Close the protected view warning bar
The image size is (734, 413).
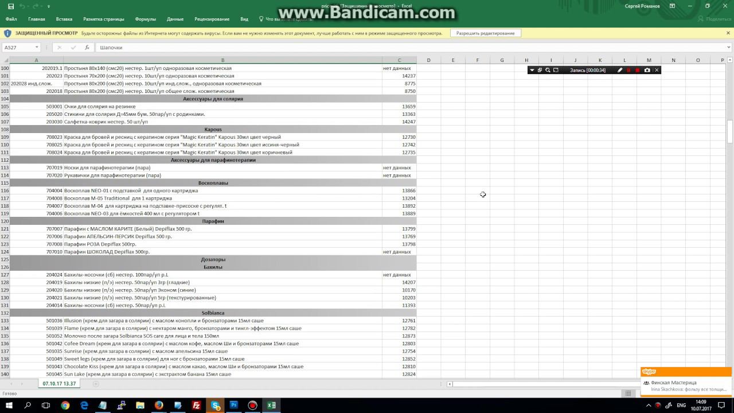[728, 33]
